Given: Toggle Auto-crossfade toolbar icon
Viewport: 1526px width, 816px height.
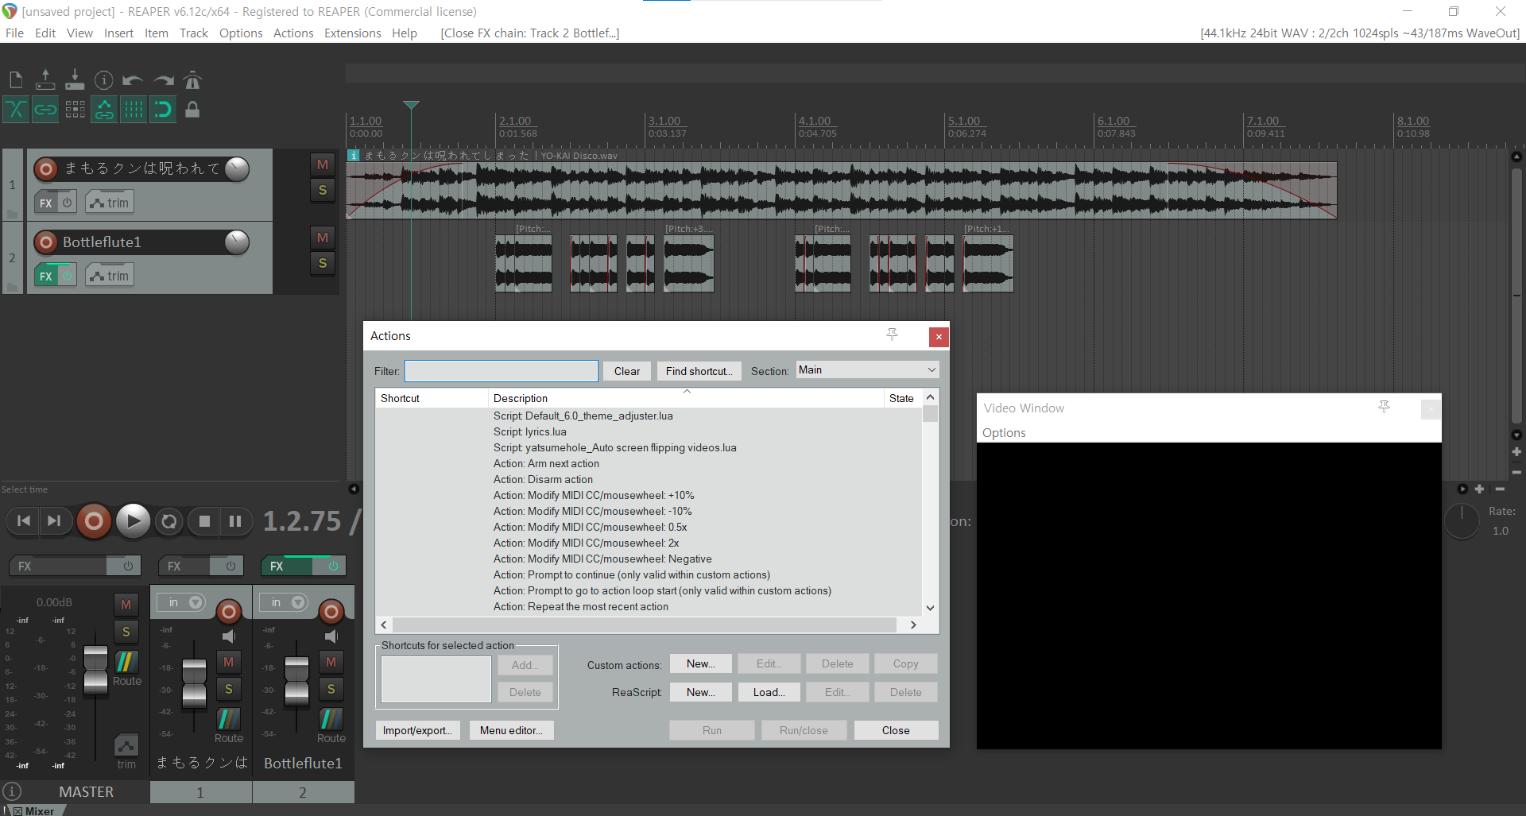Looking at the screenshot, I should point(16,109).
